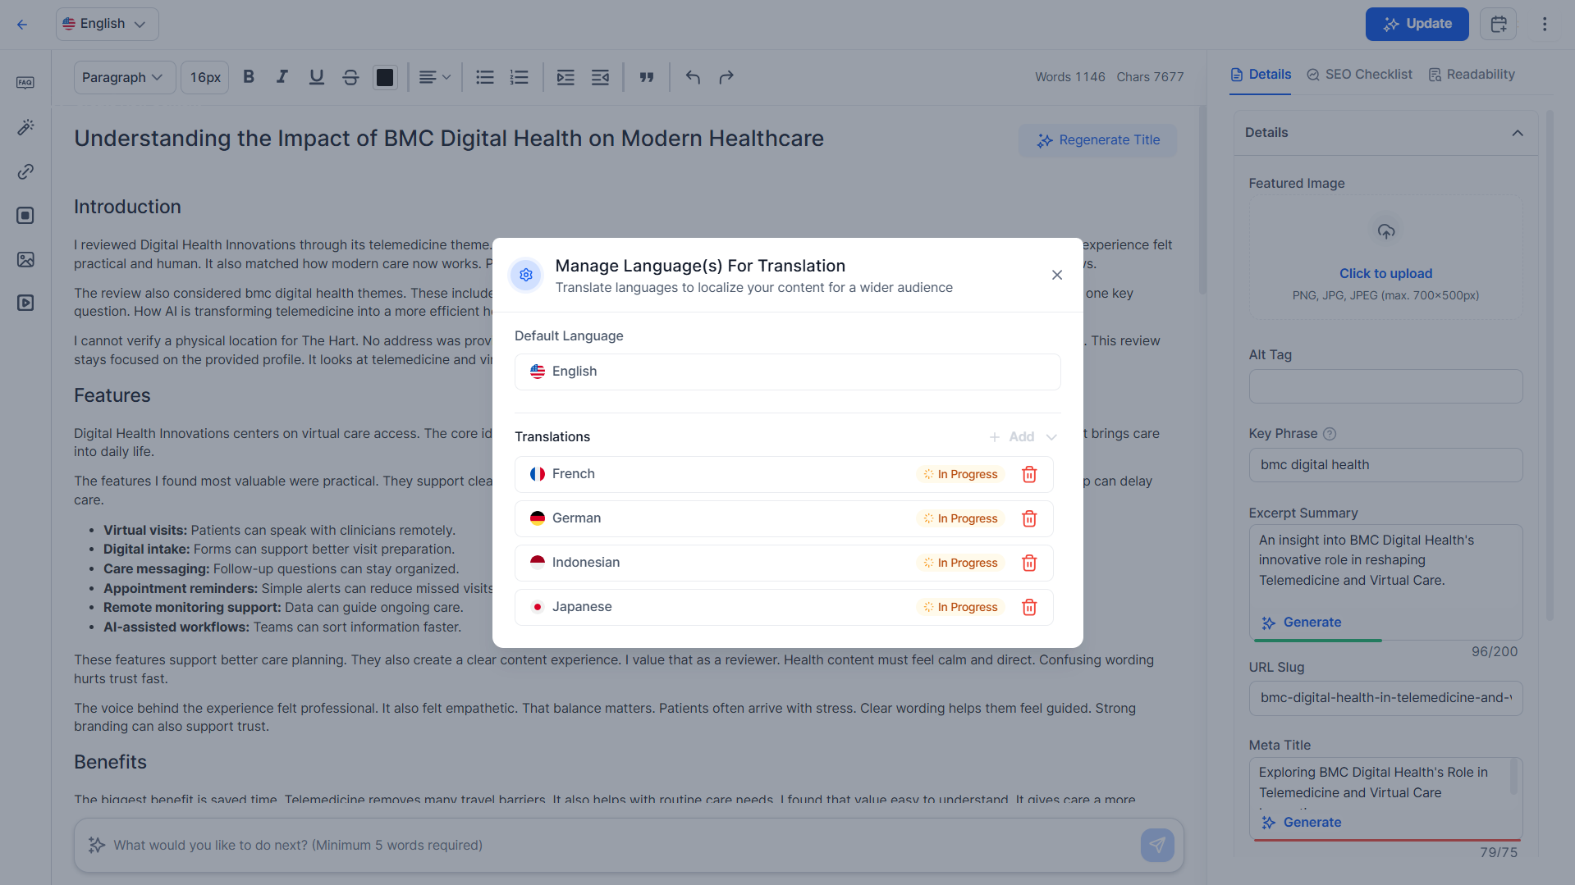The width and height of the screenshot is (1575, 885).
Task: Click the article title heading
Action: 449,139
